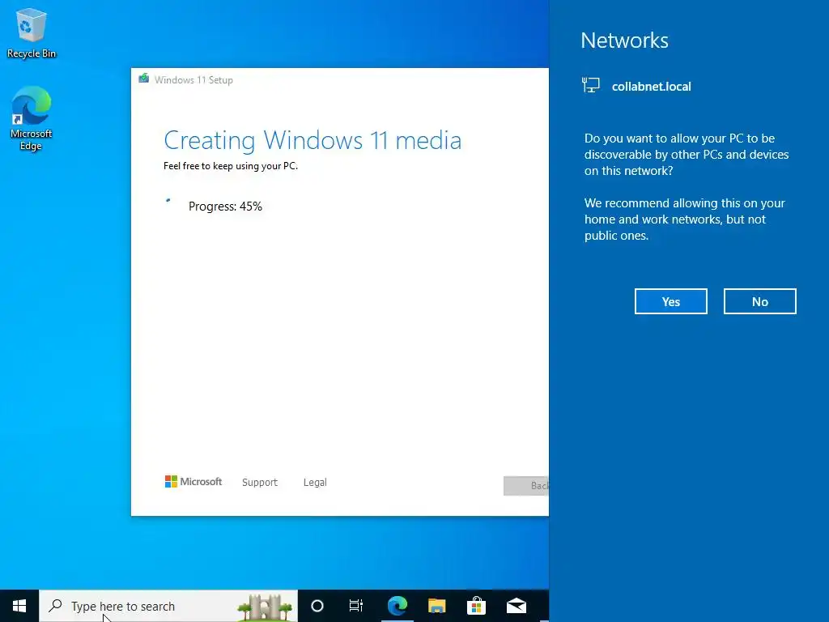Open Microsoft Store from the taskbar

click(x=476, y=606)
